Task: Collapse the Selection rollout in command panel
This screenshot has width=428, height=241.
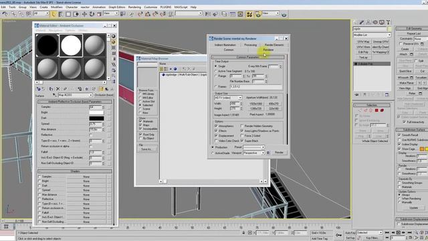Action: (x=372, y=105)
